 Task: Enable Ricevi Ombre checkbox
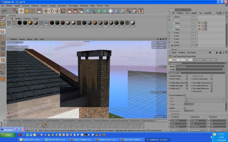click(187, 79)
